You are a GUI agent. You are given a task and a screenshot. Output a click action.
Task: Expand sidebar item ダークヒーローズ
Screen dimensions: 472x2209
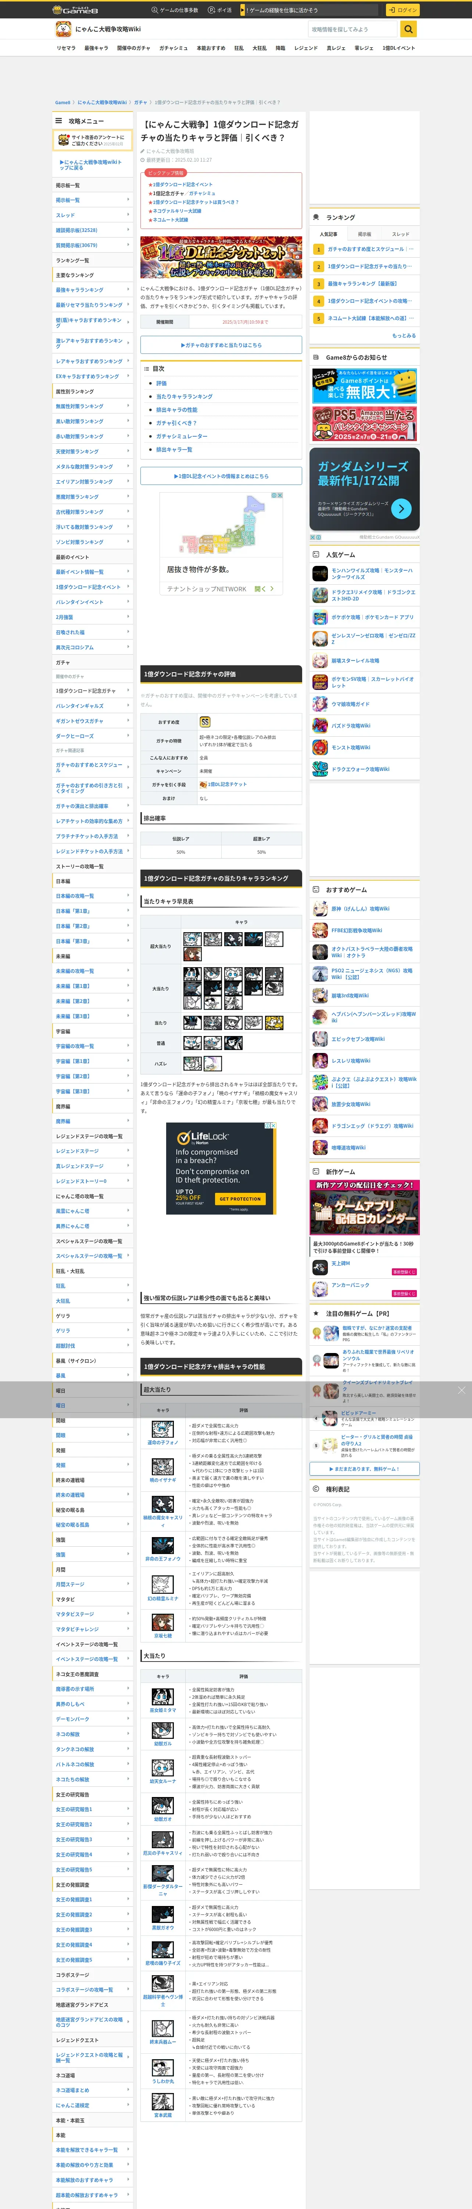coord(93,736)
